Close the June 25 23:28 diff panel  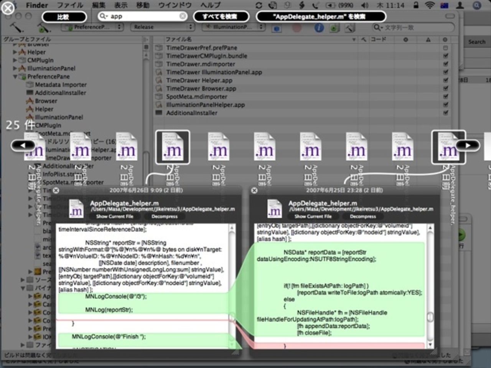coord(254,190)
